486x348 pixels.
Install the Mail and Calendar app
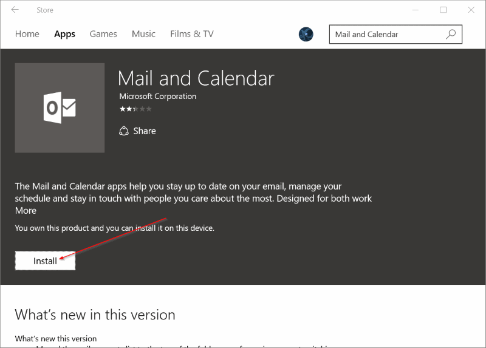click(45, 261)
